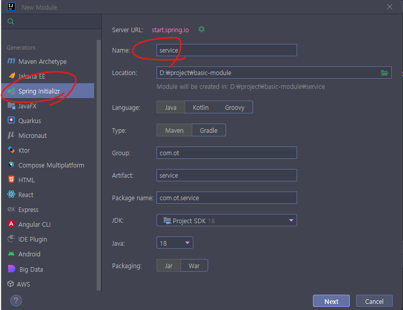Browse location with the folder icon
The image size is (403, 310).
tap(385, 73)
